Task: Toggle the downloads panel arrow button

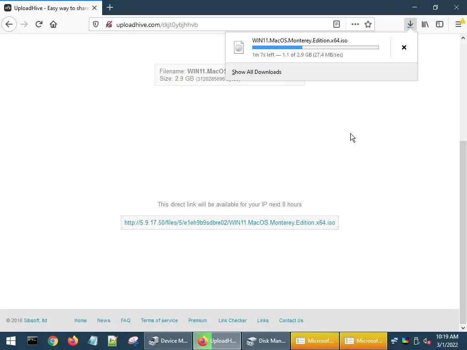Action: (x=410, y=24)
